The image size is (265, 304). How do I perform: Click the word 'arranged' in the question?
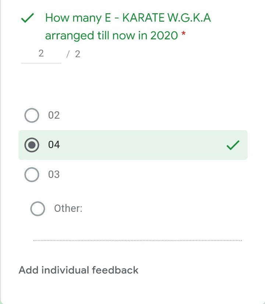point(70,36)
